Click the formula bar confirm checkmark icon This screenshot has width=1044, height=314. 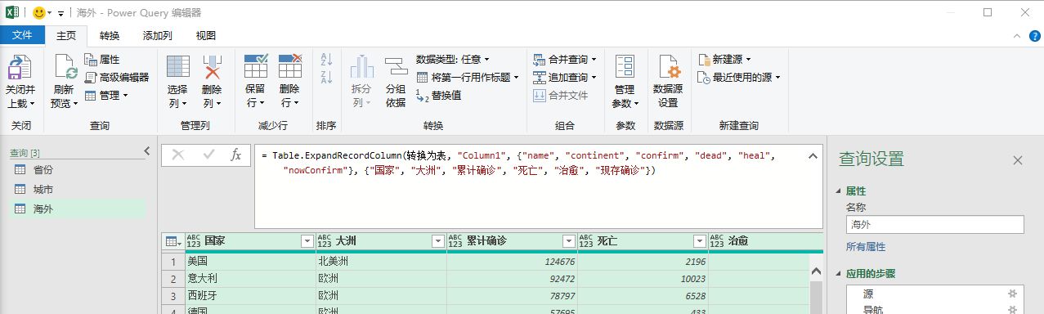point(208,155)
